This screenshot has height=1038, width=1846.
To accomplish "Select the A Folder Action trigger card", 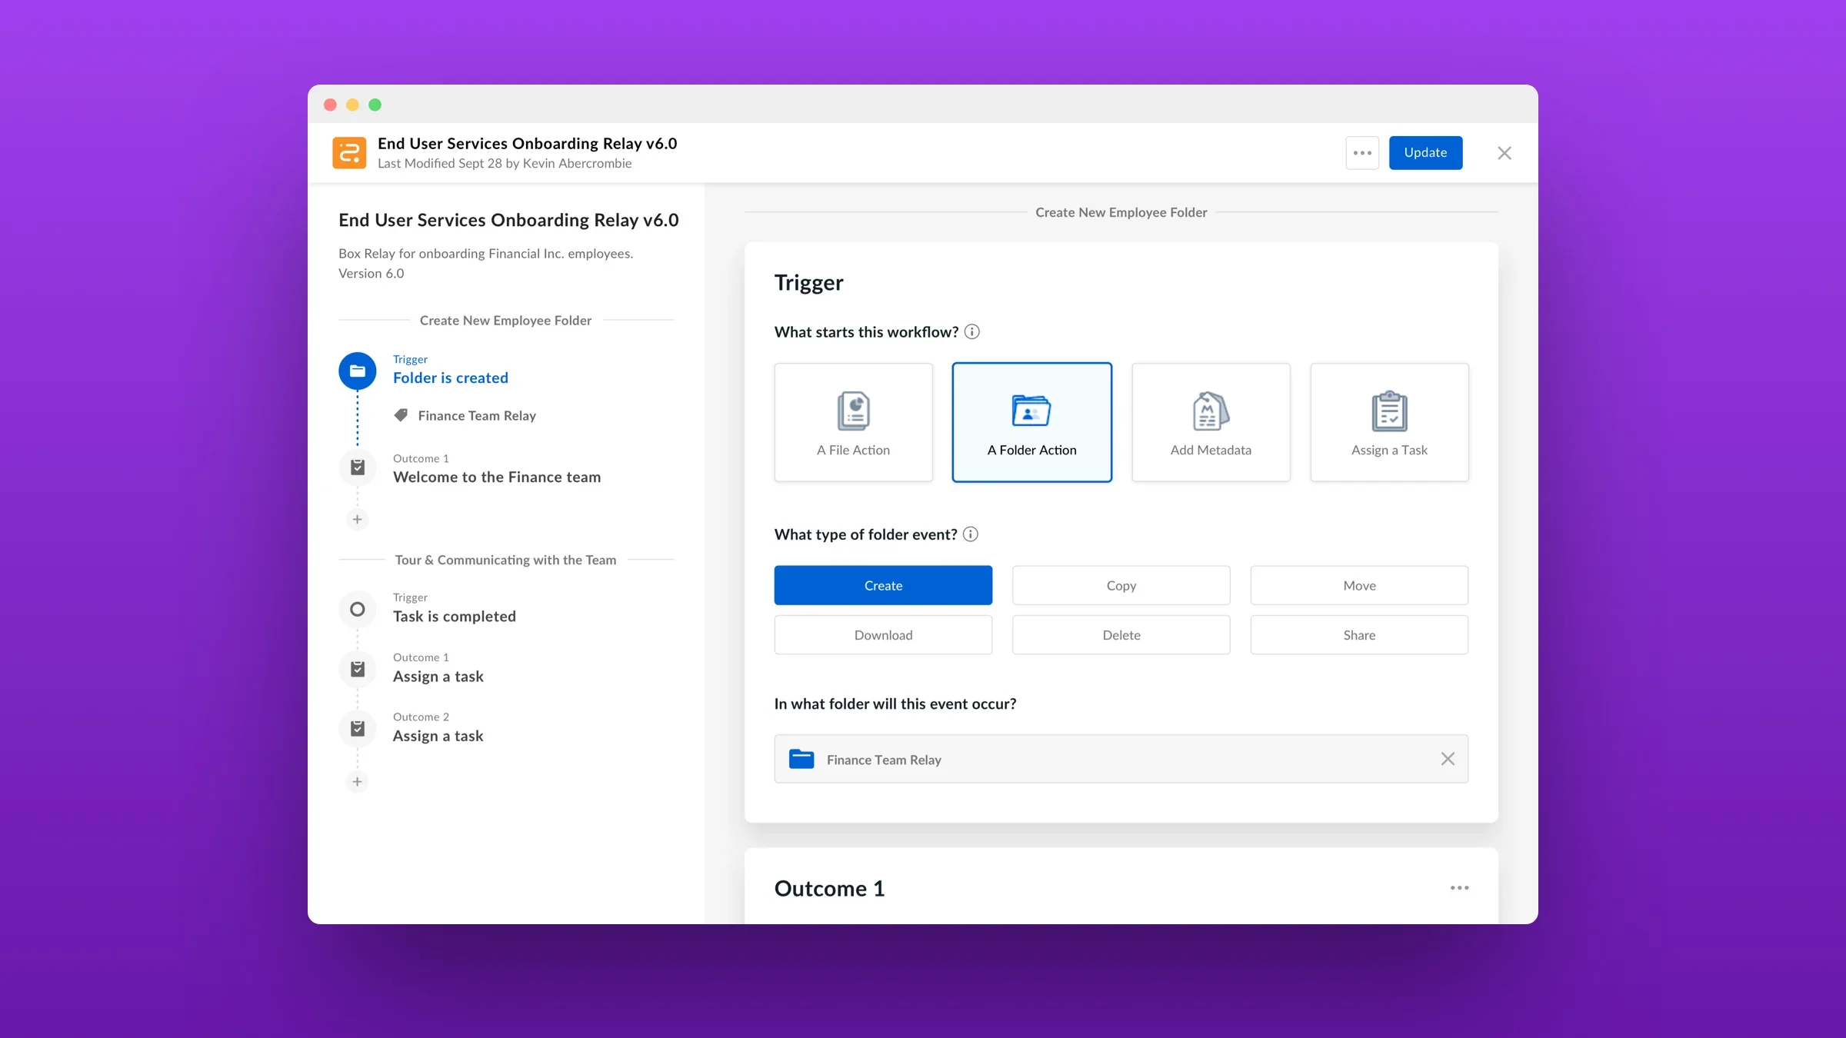I will [x=1031, y=422].
